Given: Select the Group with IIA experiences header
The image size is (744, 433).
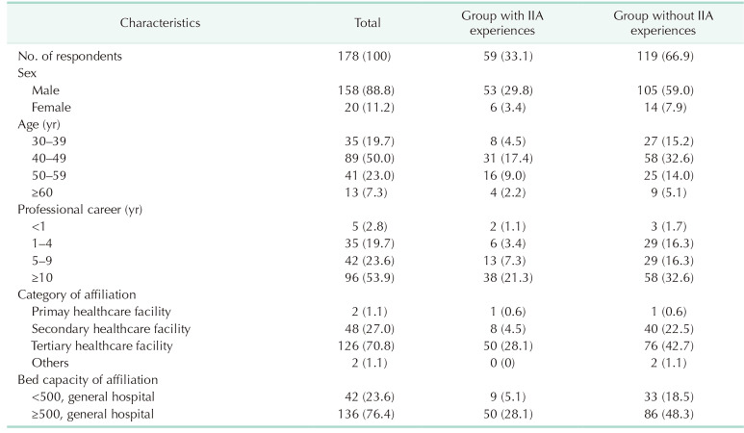Looking at the screenshot, I should pyautogui.click(x=498, y=23).
